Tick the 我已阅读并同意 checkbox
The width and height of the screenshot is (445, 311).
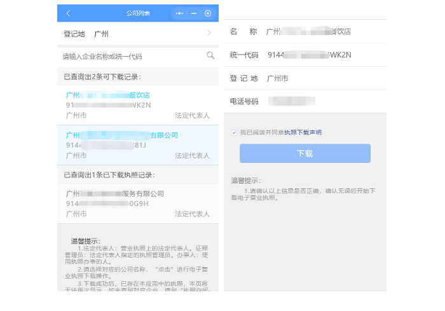pos(234,132)
